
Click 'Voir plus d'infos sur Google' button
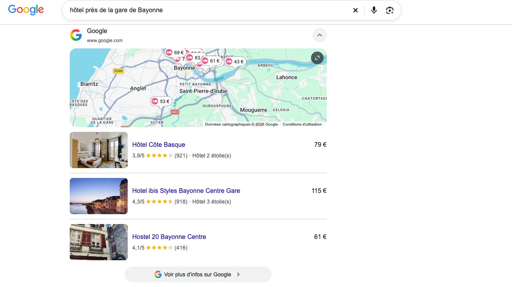[x=198, y=274]
